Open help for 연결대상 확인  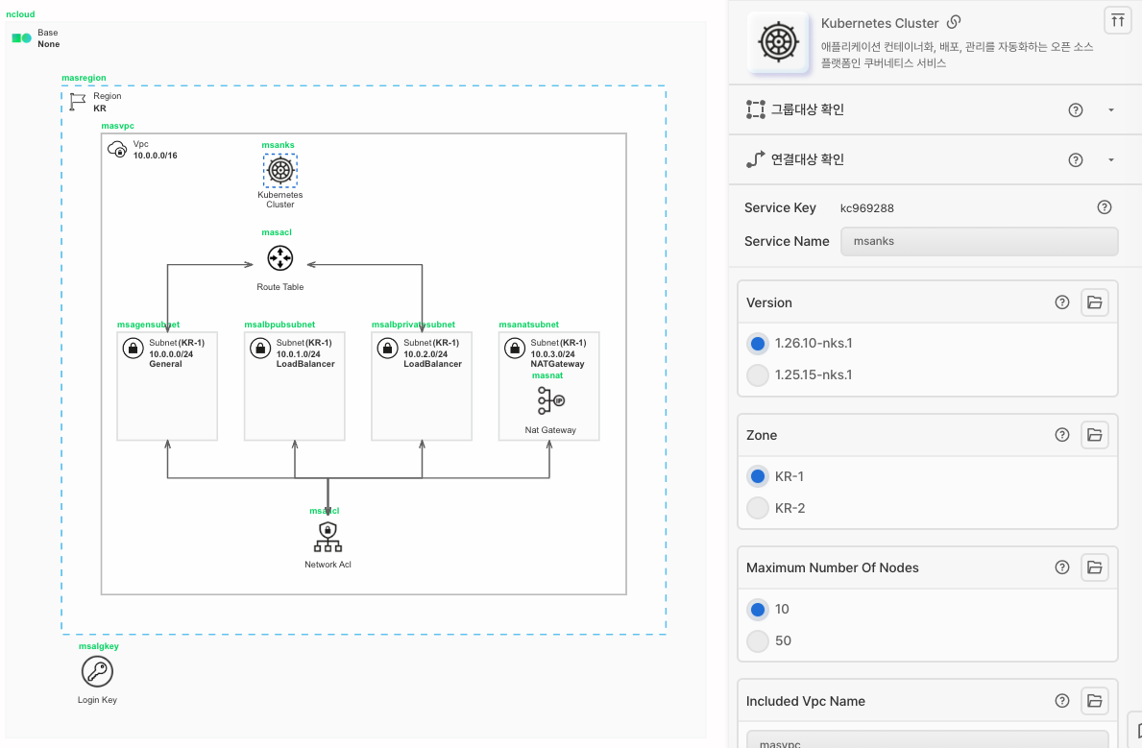(x=1075, y=160)
